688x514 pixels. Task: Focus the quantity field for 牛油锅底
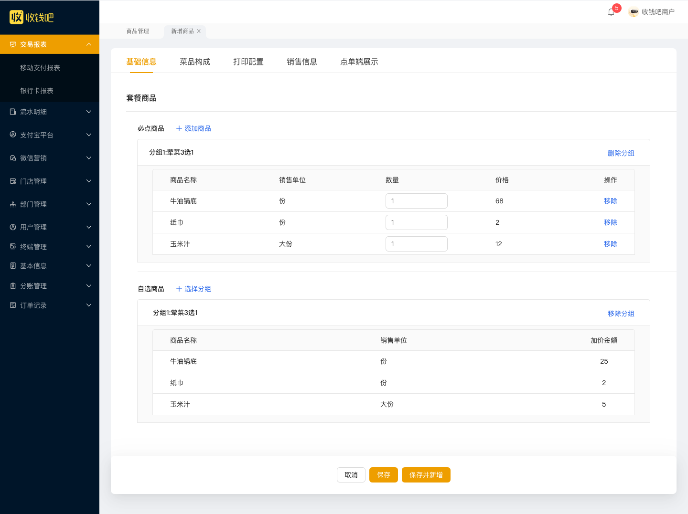tap(417, 201)
